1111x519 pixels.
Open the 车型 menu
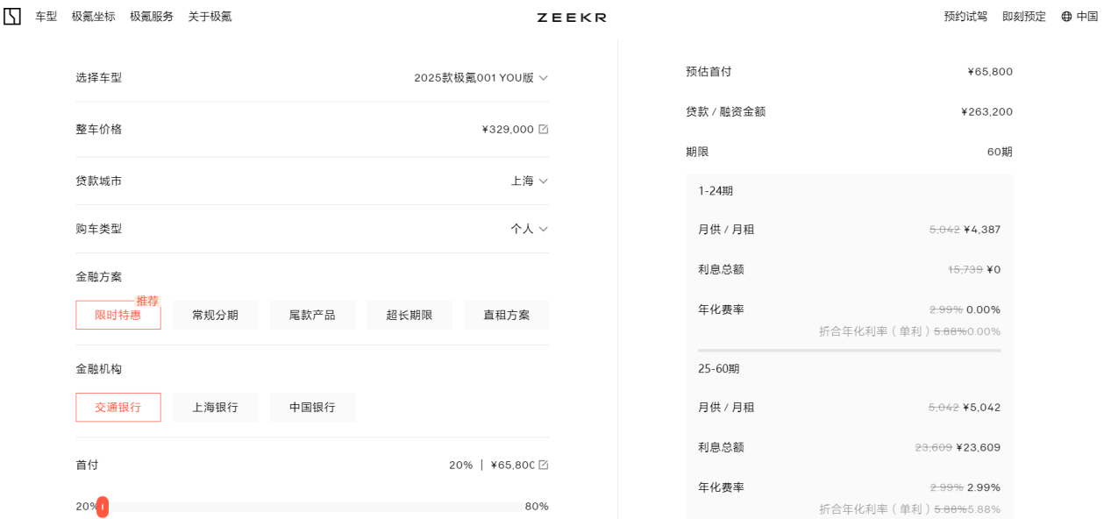pyautogui.click(x=46, y=16)
